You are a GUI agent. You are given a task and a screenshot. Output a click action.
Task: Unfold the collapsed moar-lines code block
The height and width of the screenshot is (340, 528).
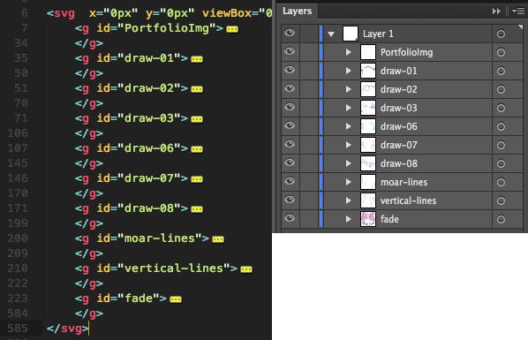pyautogui.click(x=218, y=239)
